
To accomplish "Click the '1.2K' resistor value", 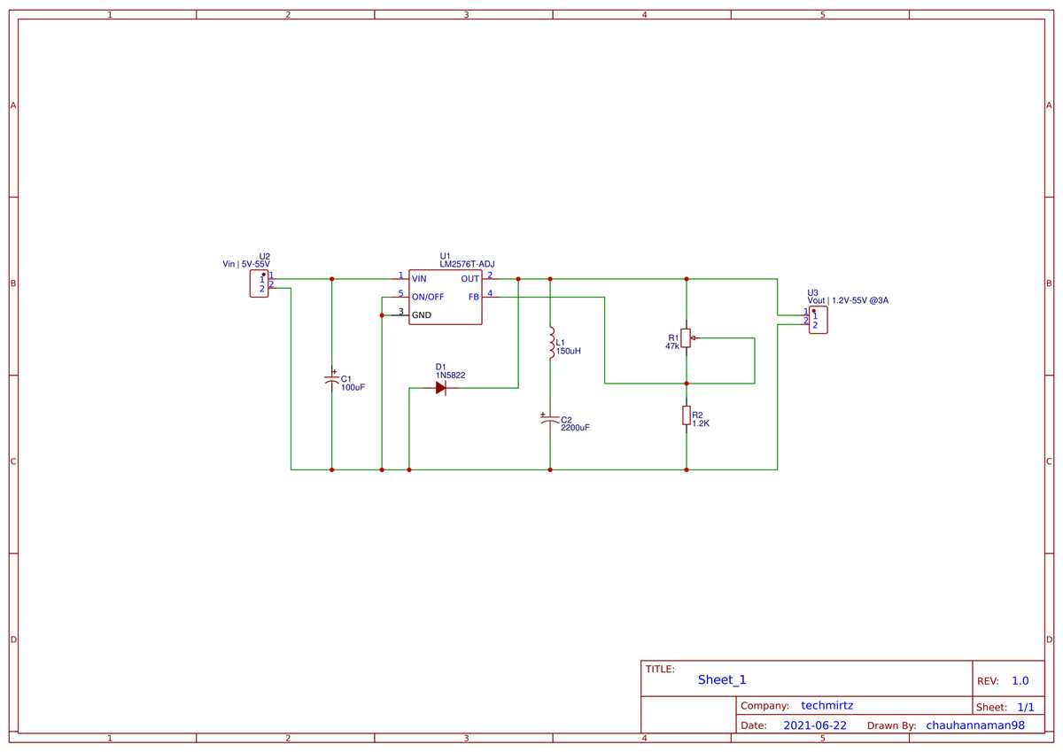I will 701,423.
